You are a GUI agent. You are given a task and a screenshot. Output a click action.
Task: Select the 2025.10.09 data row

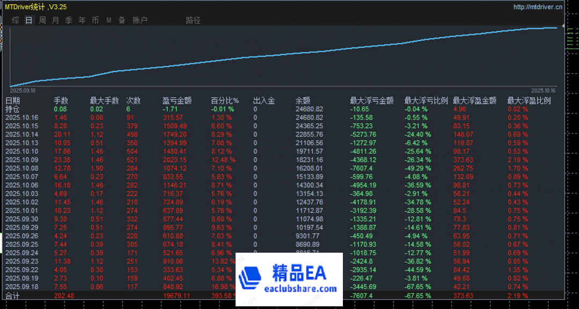pos(21,159)
